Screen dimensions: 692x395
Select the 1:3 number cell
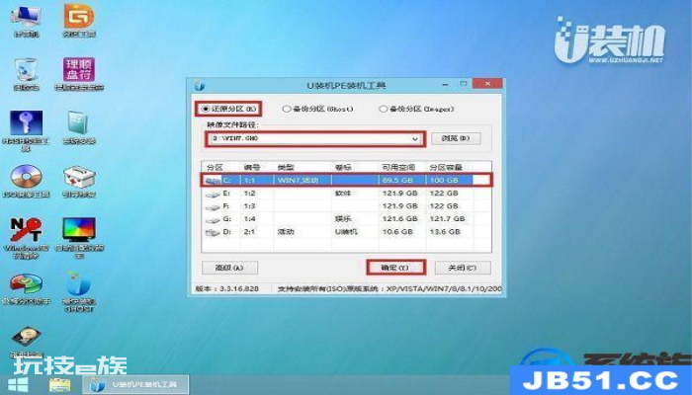(x=249, y=205)
